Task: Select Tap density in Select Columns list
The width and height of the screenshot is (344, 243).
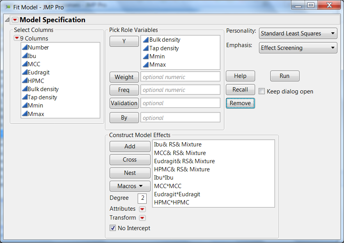Action: coord(60,97)
